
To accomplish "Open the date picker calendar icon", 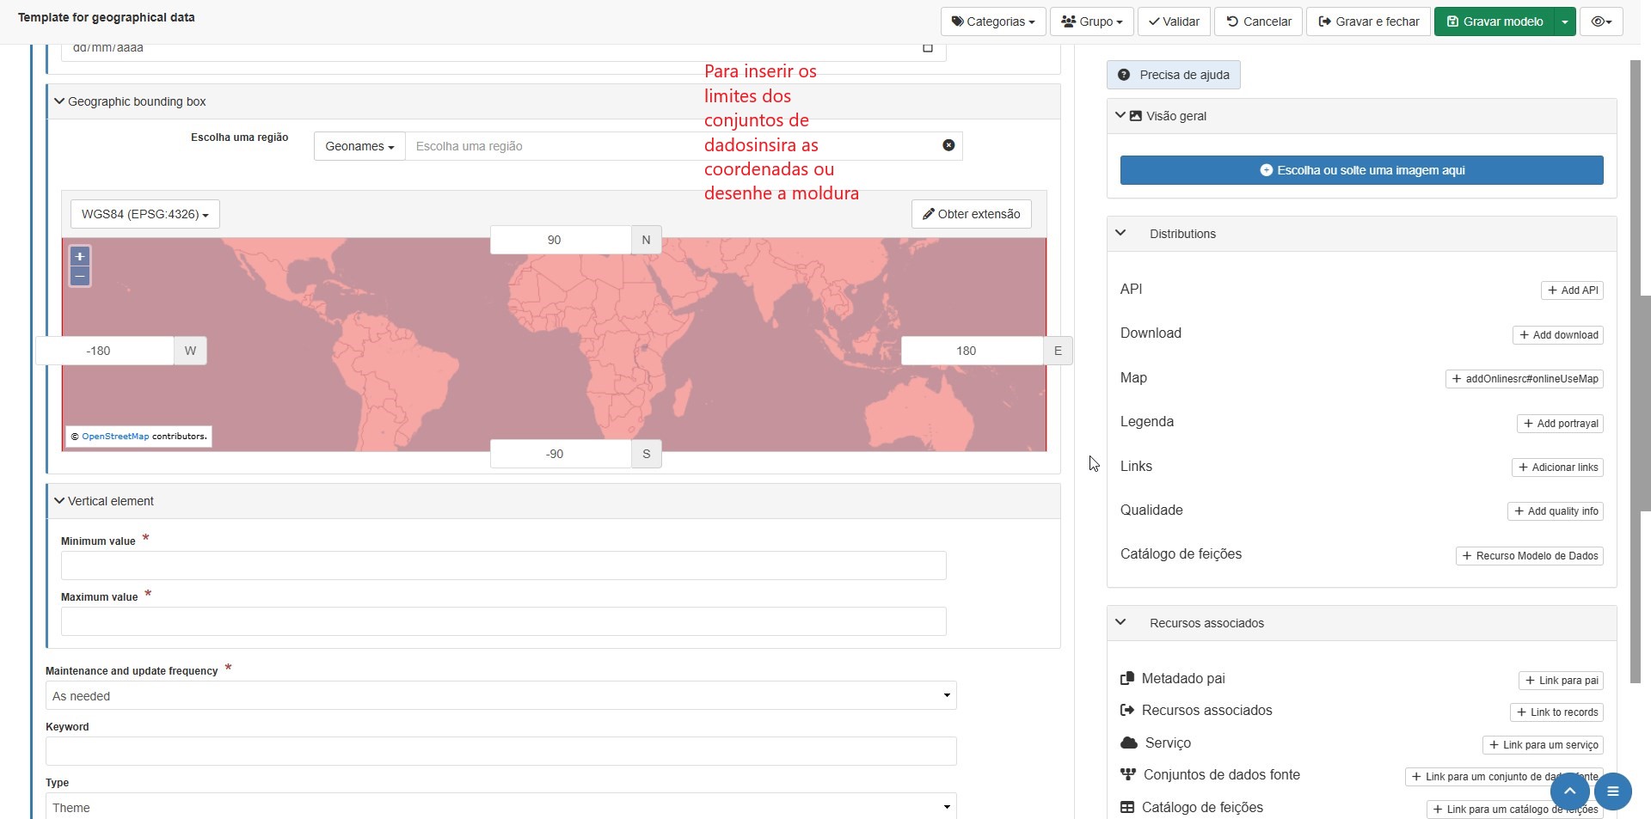I will click(928, 48).
